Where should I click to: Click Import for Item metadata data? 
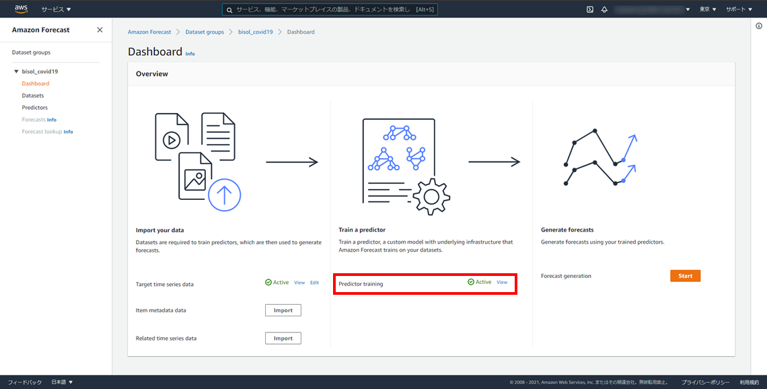(283, 310)
